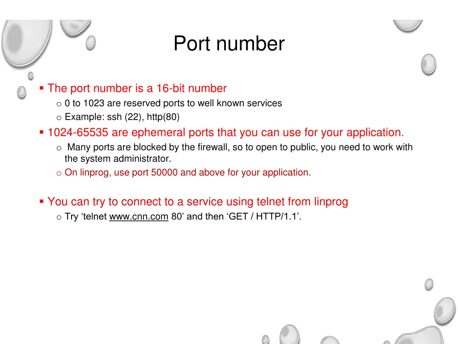Open the www.cnn.com hyperlink
The image size is (458, 344).
pyautogui.click(x=139, y=216)
